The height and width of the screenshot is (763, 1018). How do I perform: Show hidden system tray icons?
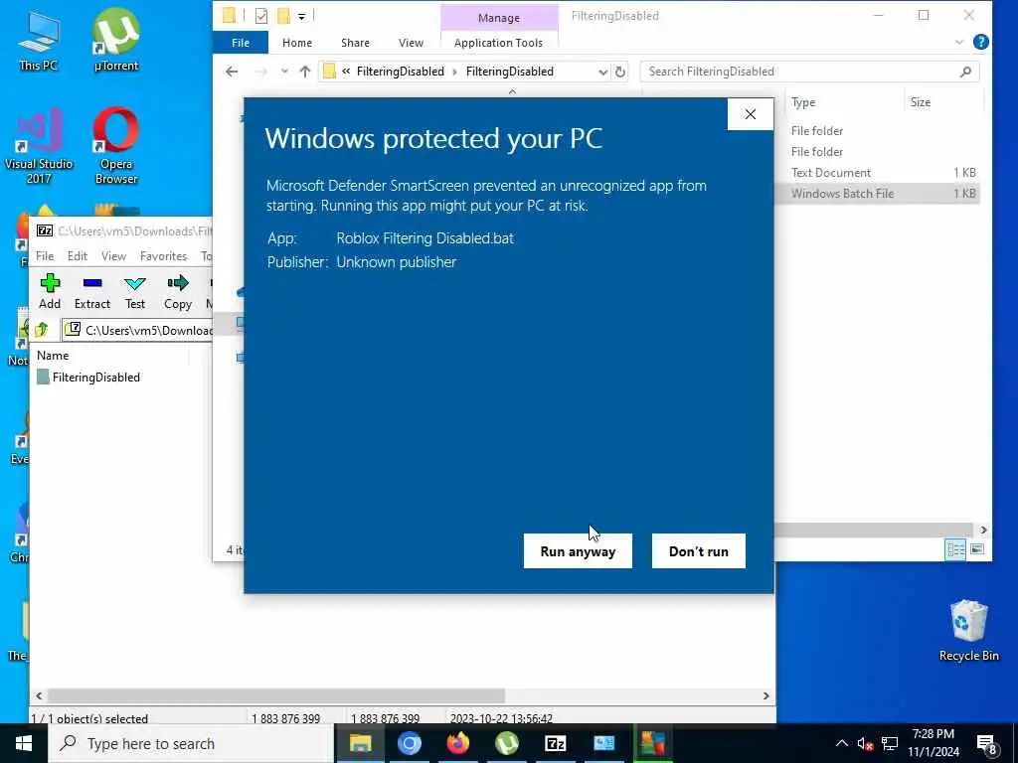(841, 743)
